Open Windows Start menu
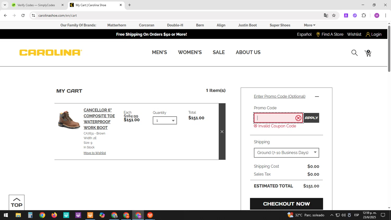Screen dimensions: 391x220 [6, 215]
